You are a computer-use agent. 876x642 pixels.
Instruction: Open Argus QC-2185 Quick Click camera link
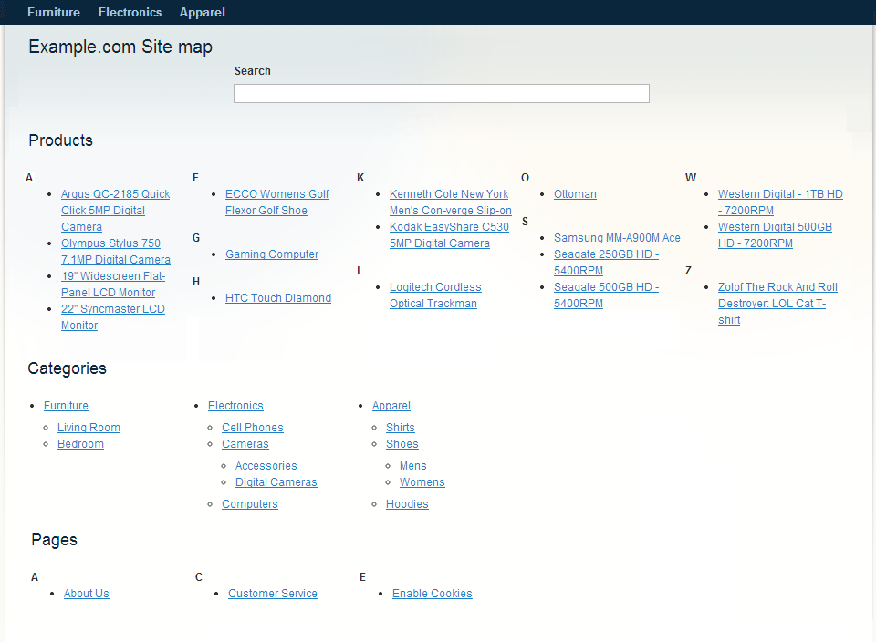click(116, 211)
